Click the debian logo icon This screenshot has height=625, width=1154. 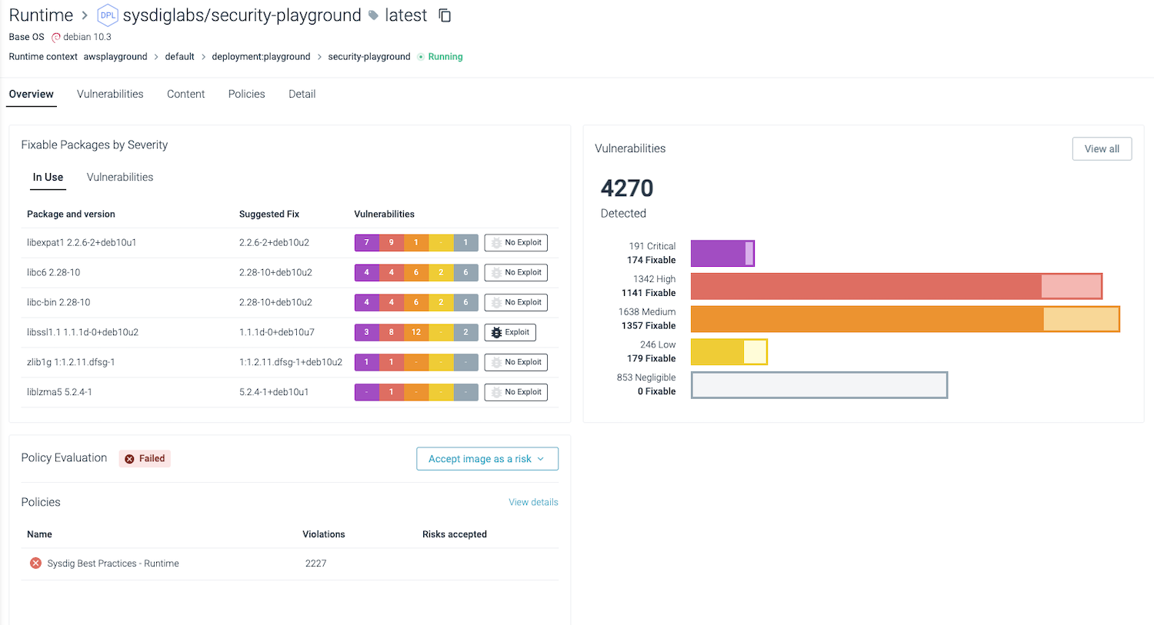[x=55, y=37]
